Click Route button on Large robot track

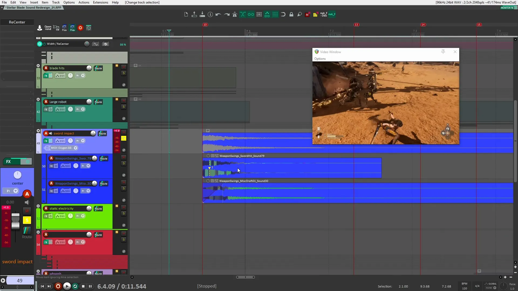pyautogui.click(x=98, y=102)
